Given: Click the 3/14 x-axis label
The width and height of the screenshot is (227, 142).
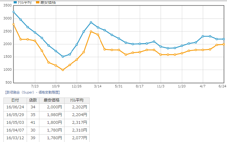Looking at the screenshot, I should [x=98, y=86].
